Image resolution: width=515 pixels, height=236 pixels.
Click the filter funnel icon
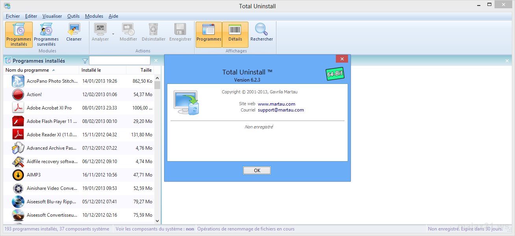tap(85, 61)
